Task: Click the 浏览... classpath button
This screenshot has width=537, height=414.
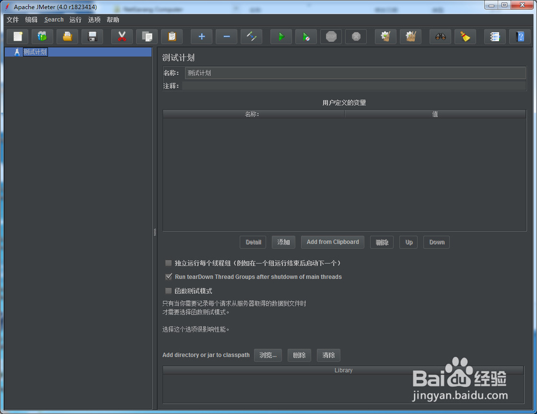Action: pyautogui.click(x=268, y=355)
